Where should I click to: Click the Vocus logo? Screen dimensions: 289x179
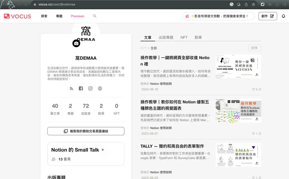coord(17,16)
